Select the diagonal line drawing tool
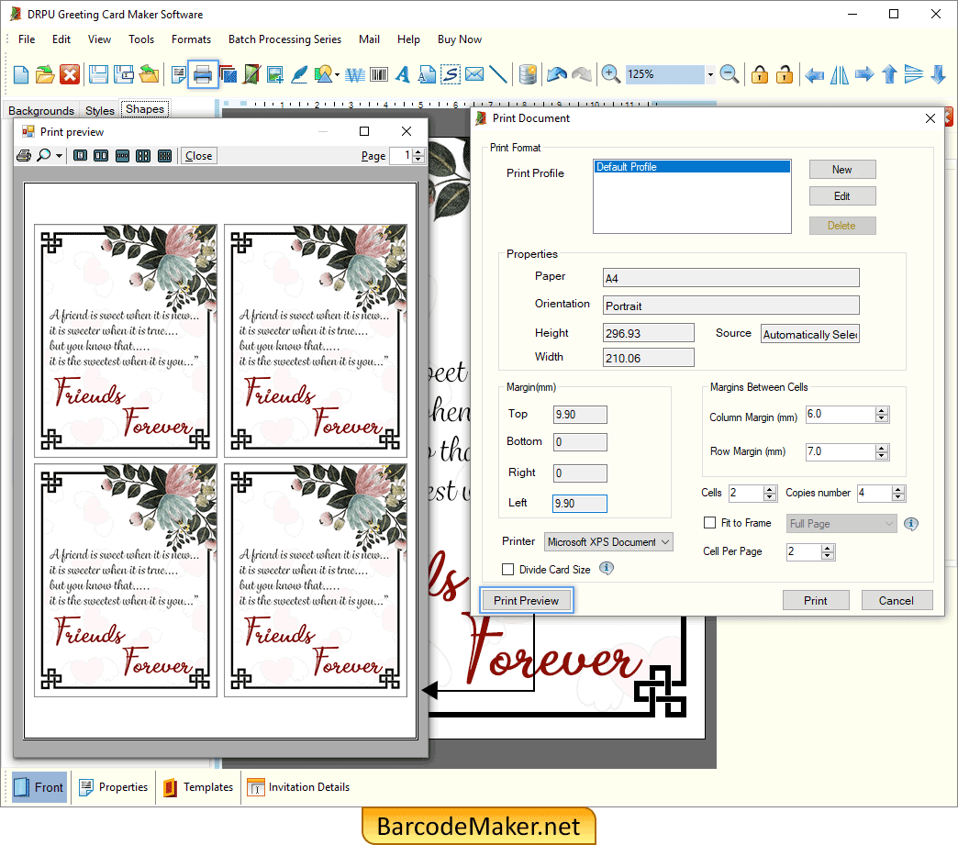Image resolution: width=958 pixels, height=845 pixels. coord(498,74)
